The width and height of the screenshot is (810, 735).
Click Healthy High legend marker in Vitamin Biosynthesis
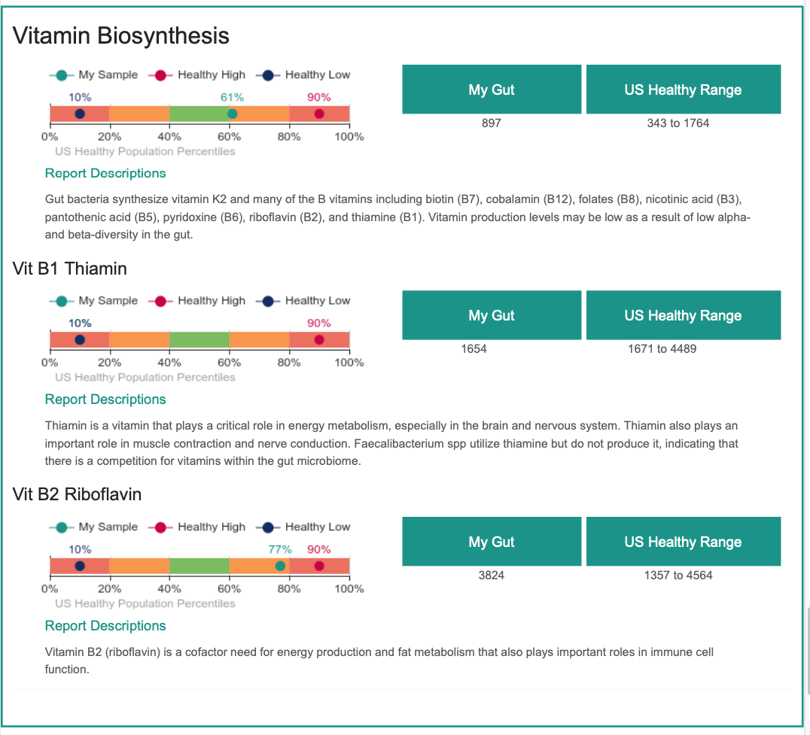pyautogui.click(x=160, y=75)
